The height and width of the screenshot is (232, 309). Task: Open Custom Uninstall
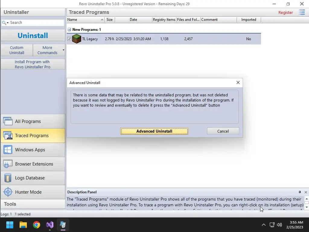(17, 50)
